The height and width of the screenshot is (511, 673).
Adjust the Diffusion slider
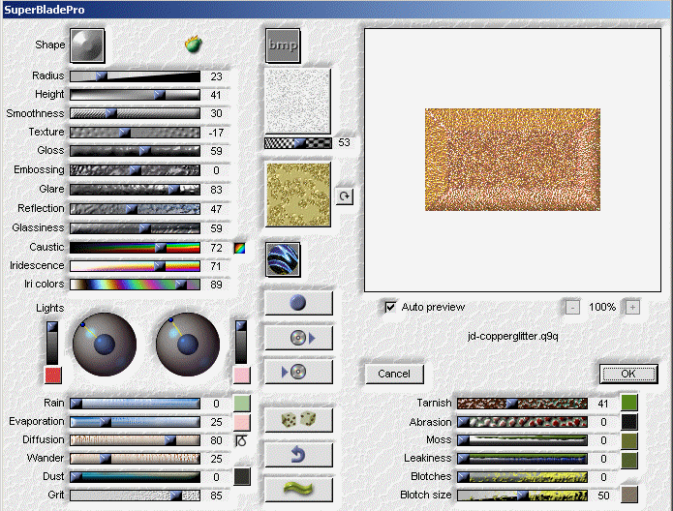(x=135, y=440)
